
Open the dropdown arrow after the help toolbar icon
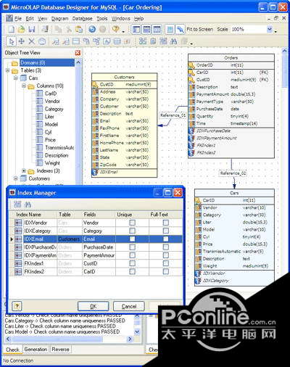(123, 31)
